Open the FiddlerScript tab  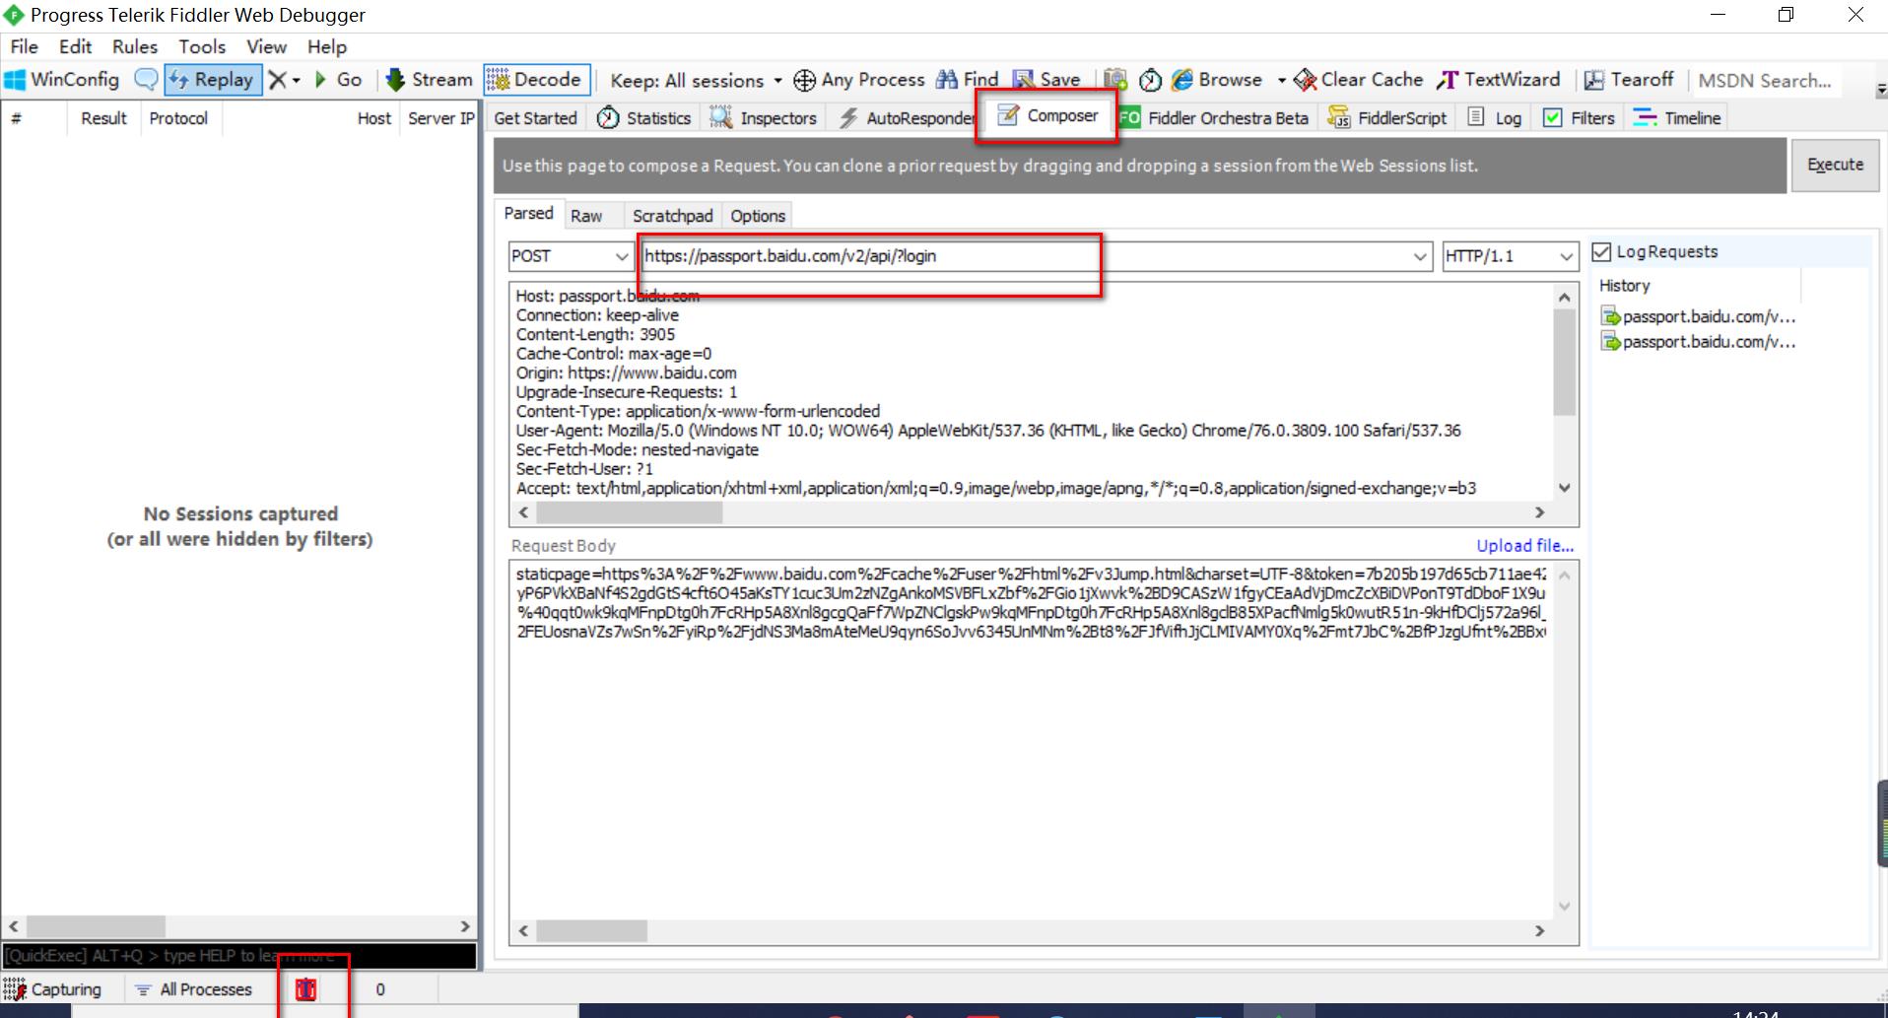(x=1386, y=118)
